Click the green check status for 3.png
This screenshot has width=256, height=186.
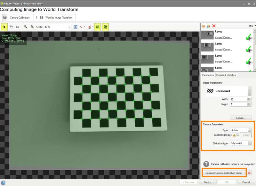pos(249,61)
